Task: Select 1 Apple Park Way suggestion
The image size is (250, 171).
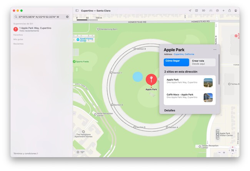Action: tap(35, 29)
